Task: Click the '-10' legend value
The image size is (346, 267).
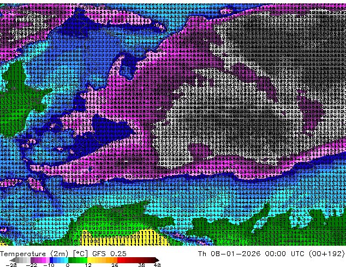Action: click(x=49, y=265)
